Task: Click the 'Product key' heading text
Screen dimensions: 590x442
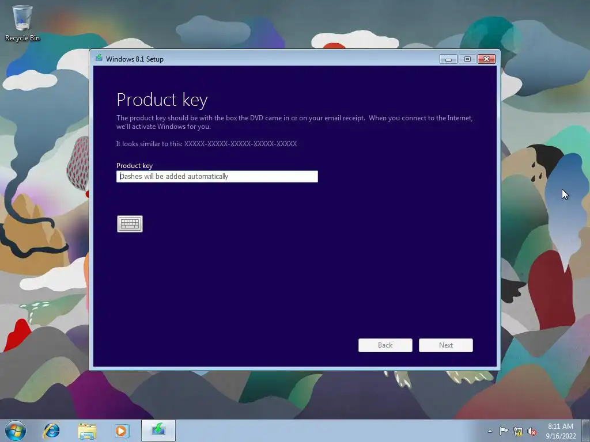Action: (x=162, y=100)
